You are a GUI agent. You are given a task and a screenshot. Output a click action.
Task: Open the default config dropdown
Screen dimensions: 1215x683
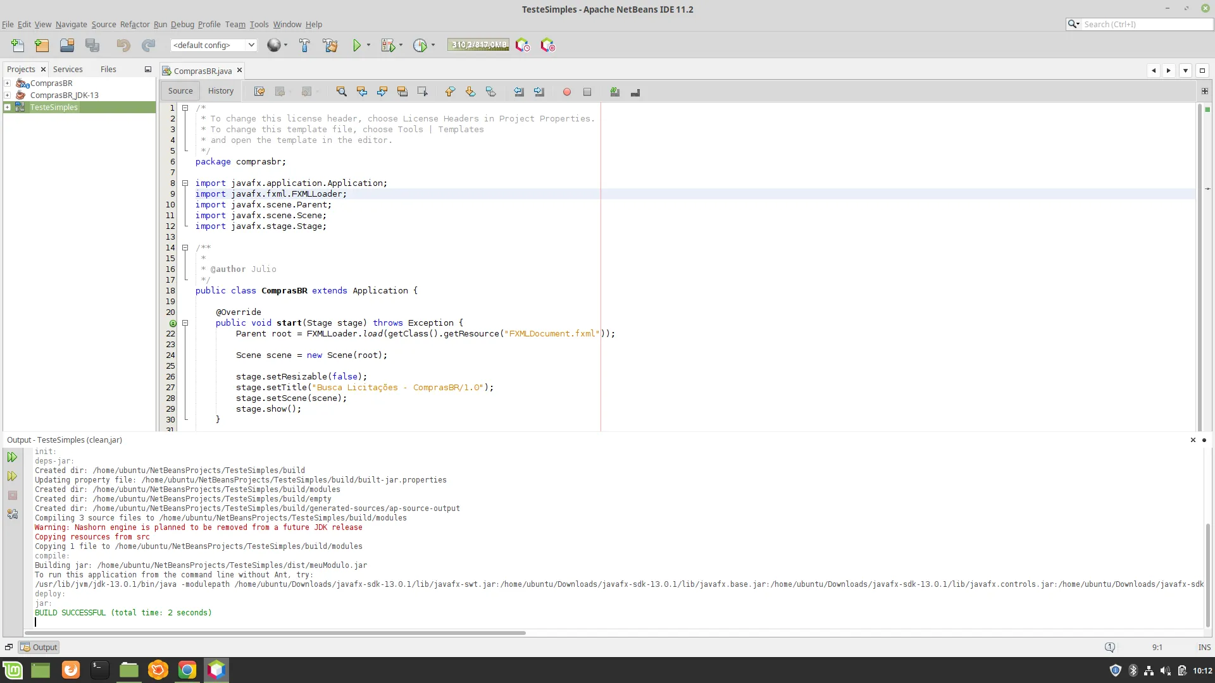251,45
